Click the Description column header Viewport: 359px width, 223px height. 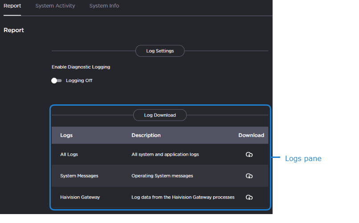(x=146, y=135)
